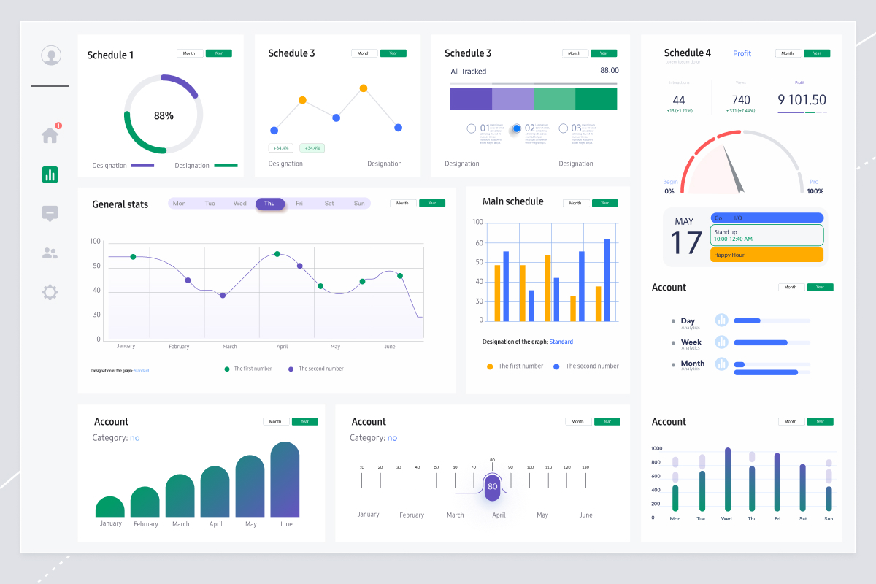The height and width of the screenshot is (584, 876).
Task: Click the Standard graph designation link
Action: click(x=561, y=341)
